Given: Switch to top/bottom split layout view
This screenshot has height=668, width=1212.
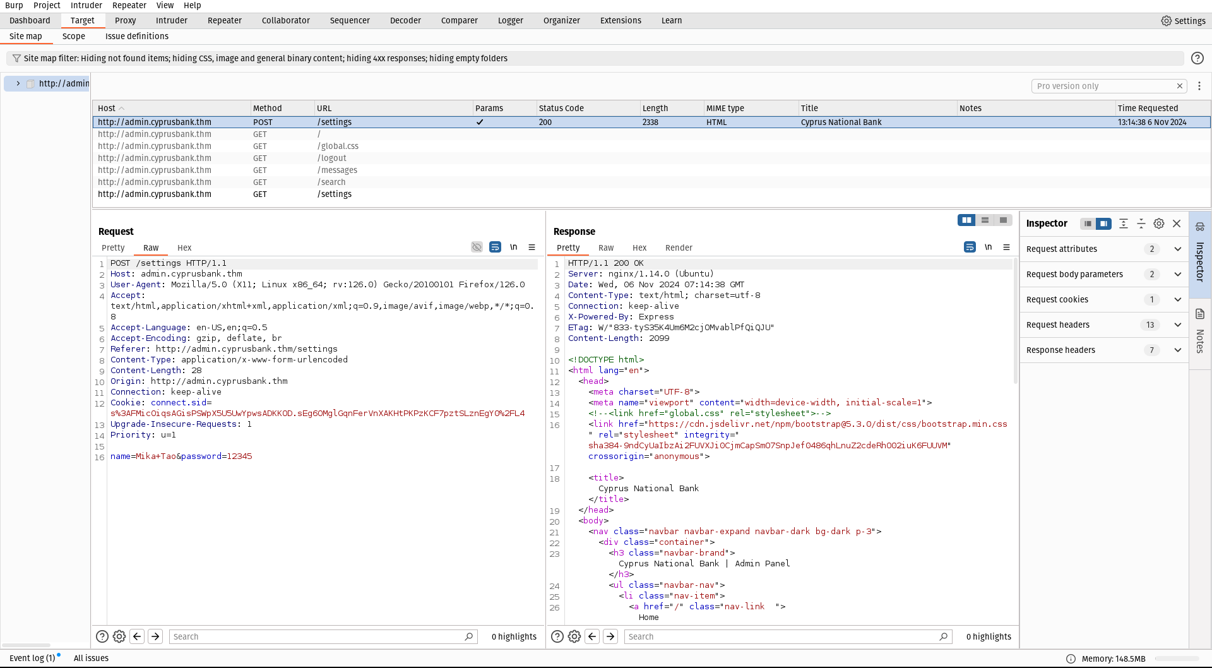Looking at the screenshot, I should click(x=985, y=220).
